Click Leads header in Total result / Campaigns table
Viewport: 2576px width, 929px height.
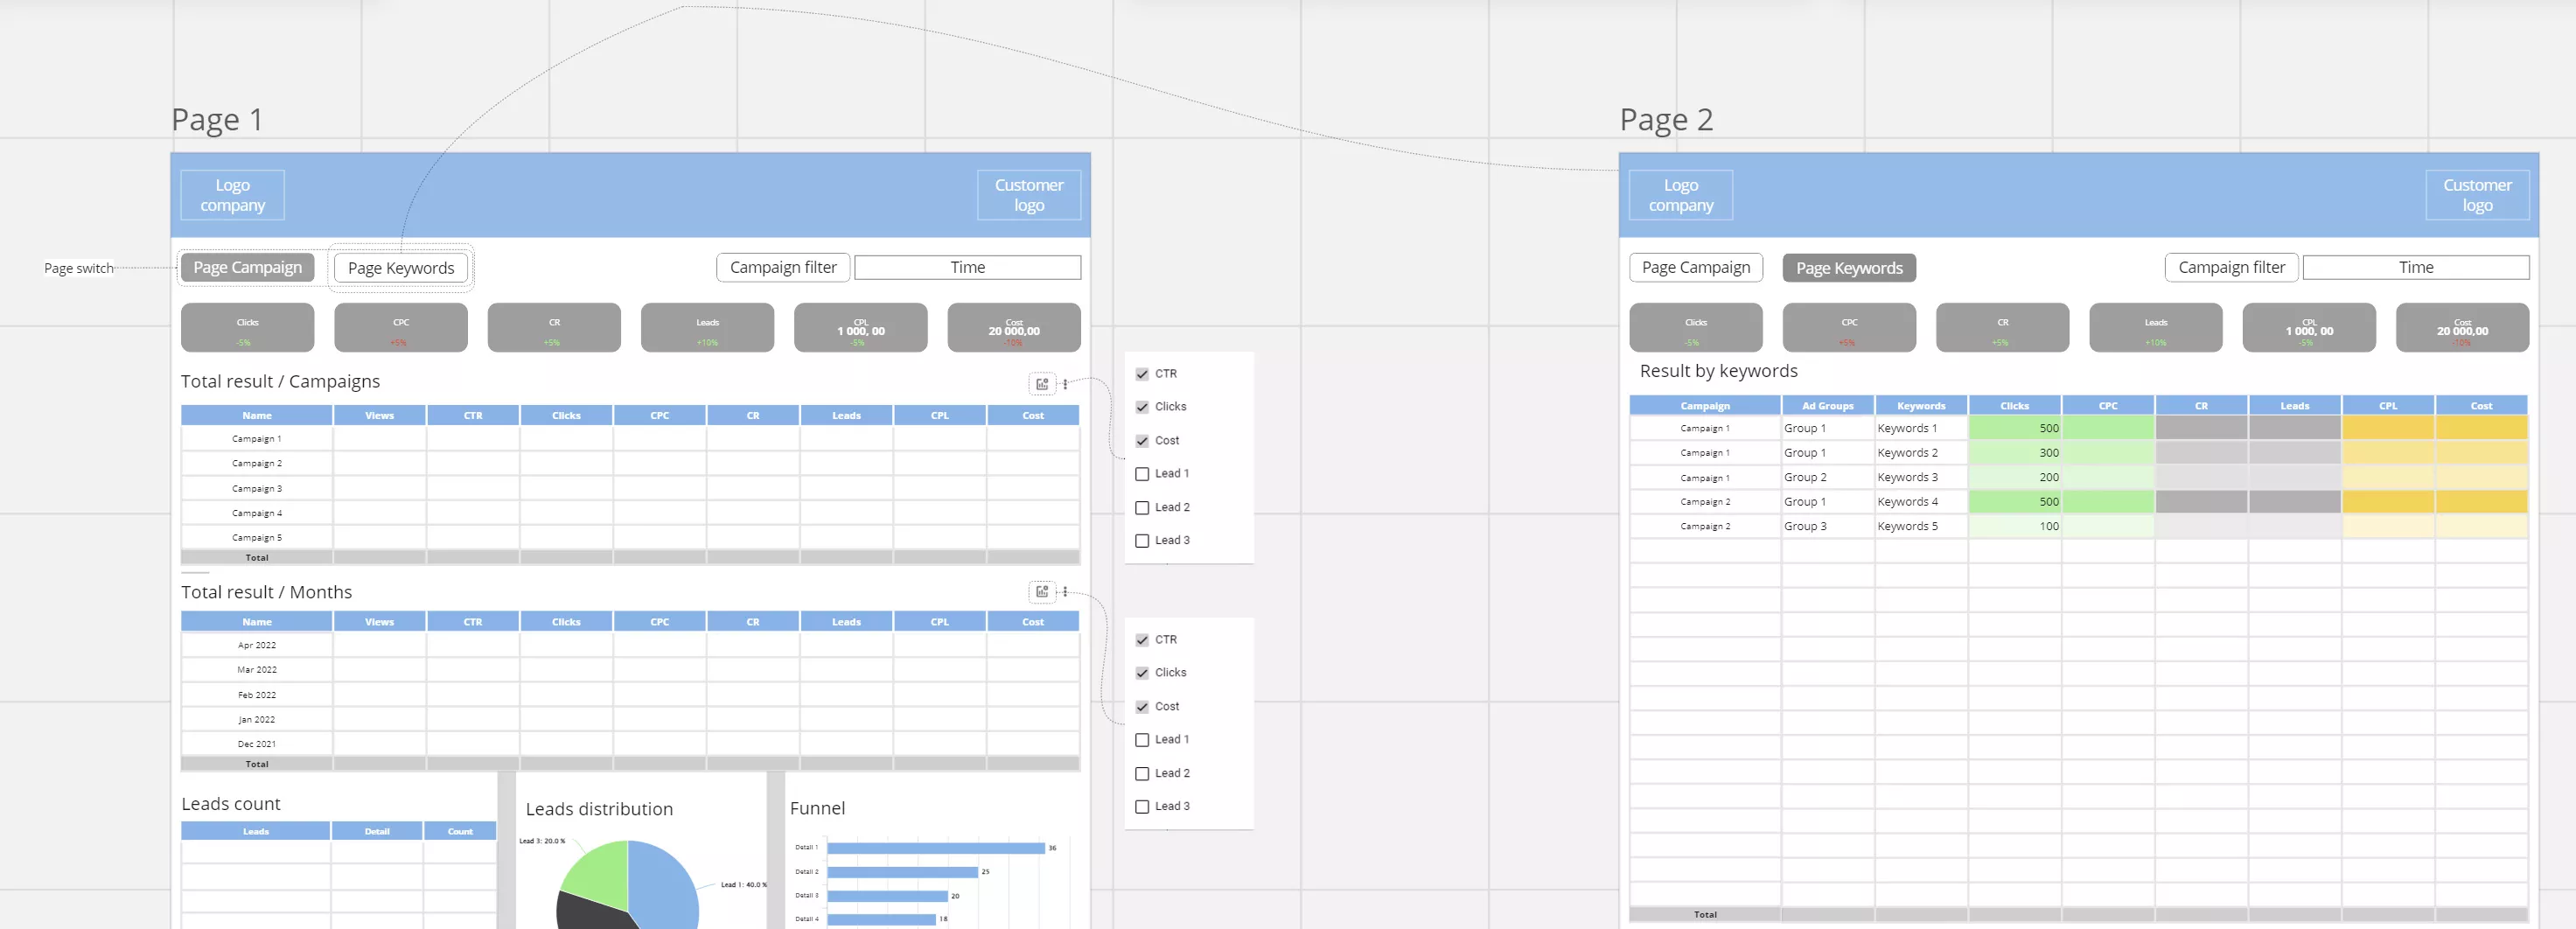(x=846, y=415)
